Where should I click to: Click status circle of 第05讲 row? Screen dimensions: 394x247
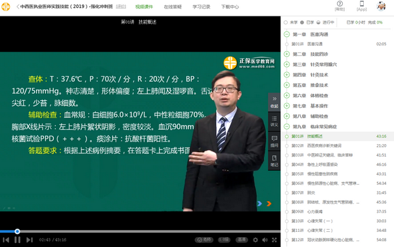tap(287, 174)
